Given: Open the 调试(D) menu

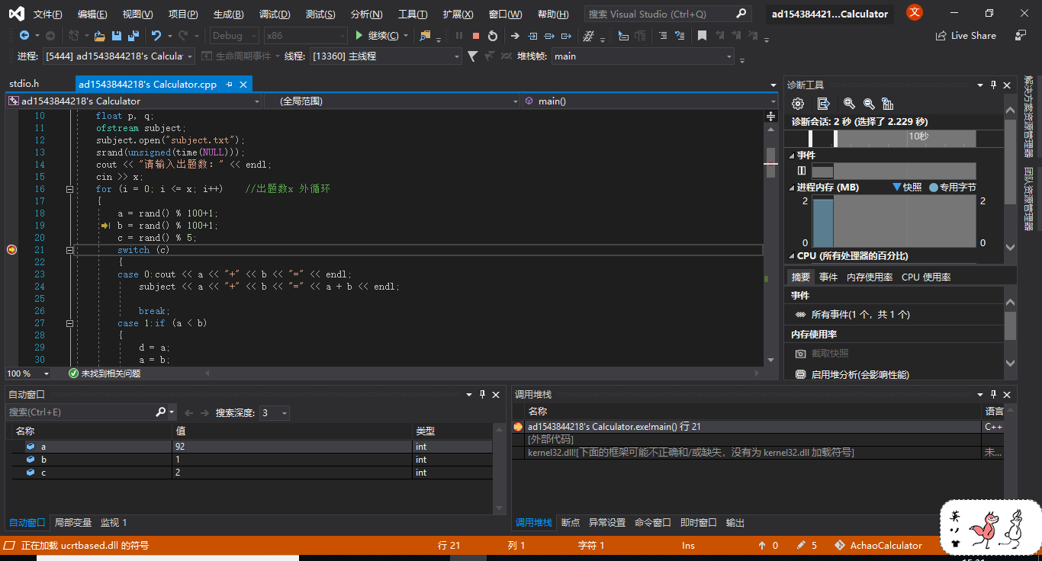Looking at the screenshot, I should [275, 14].
